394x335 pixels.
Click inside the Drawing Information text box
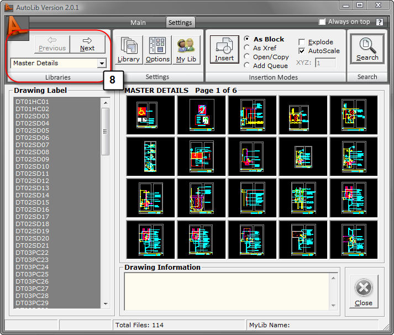click(x=227, y=291)
